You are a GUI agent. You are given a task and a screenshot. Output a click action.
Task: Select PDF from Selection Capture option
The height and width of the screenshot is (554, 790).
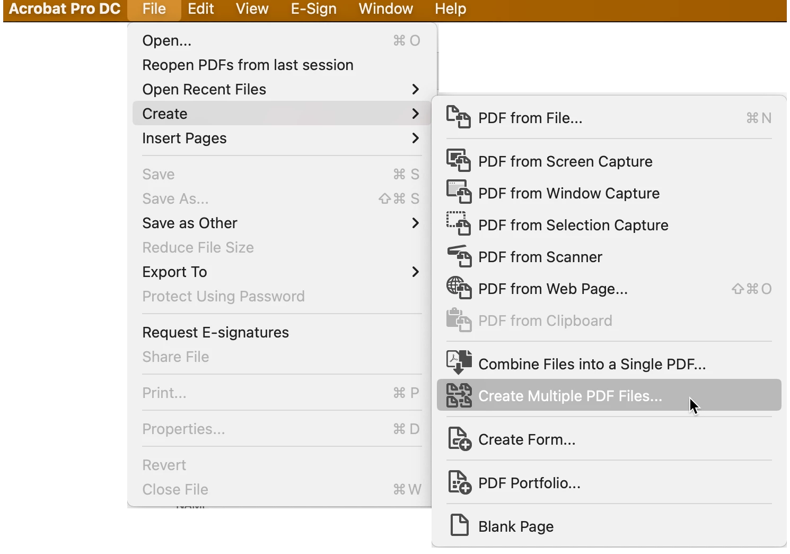point(609,225)
